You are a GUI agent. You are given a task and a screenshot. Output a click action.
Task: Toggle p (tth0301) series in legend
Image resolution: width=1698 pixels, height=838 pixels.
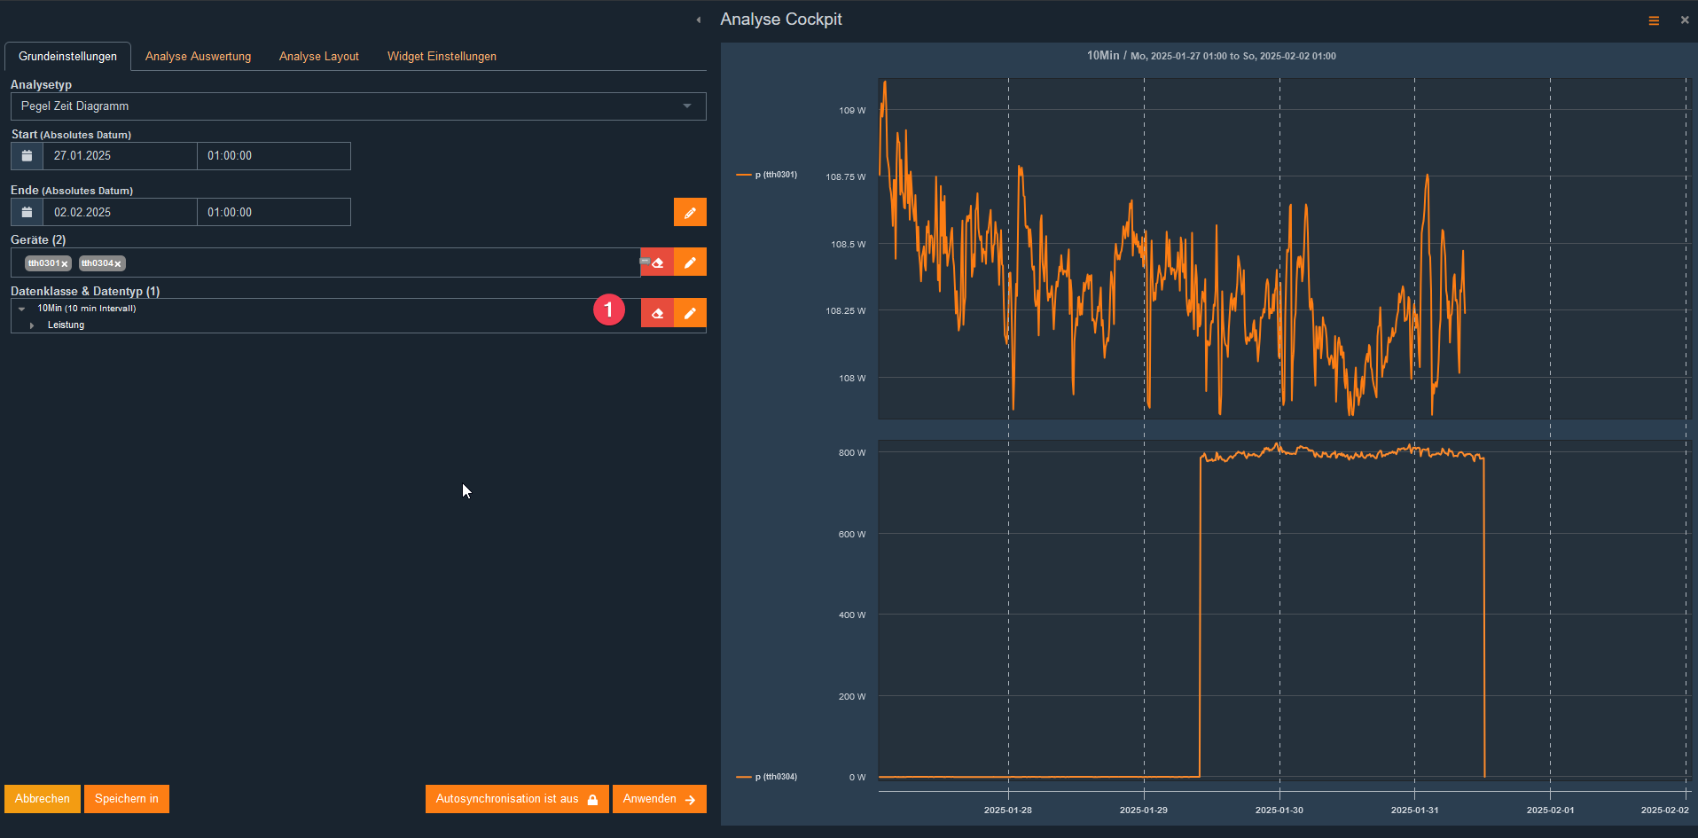(767, 175)
